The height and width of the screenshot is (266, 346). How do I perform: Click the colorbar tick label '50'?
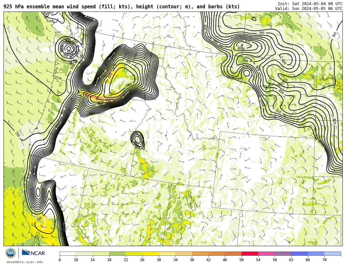(x=242, y=260)
